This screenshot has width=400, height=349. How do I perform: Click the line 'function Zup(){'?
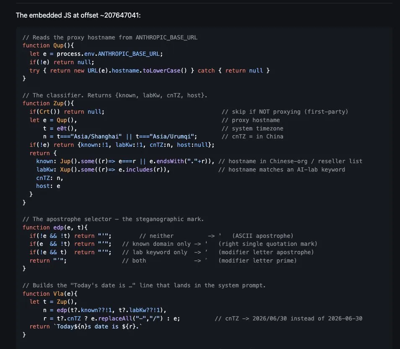48,103
